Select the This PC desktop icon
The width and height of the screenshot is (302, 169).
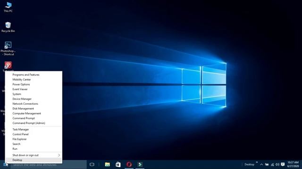point(8,8)
